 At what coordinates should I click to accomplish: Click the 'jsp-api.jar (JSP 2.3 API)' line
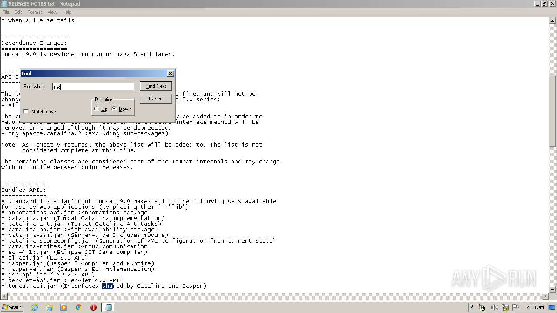click(x=48, y=275)
